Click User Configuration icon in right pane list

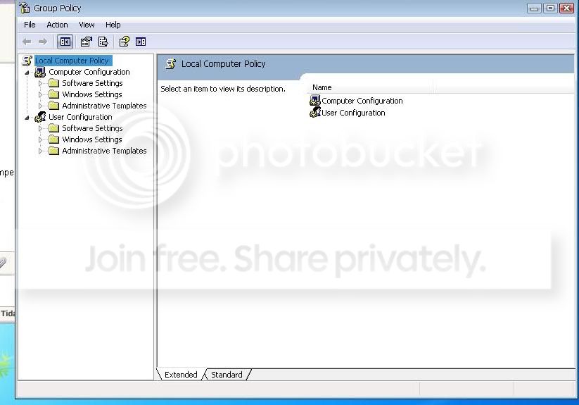click(315, 112)
